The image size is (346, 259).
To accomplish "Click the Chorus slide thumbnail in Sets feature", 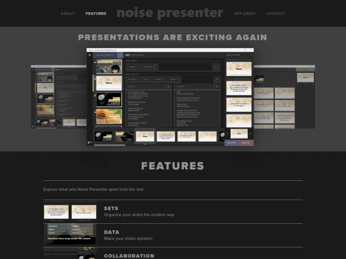I will (84, 212).
